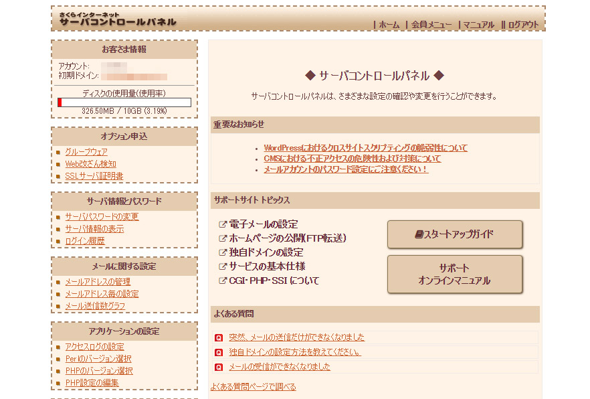The image size is (590, 399).
Task: Click ログアウト to log out
Action: coord(522,25)
